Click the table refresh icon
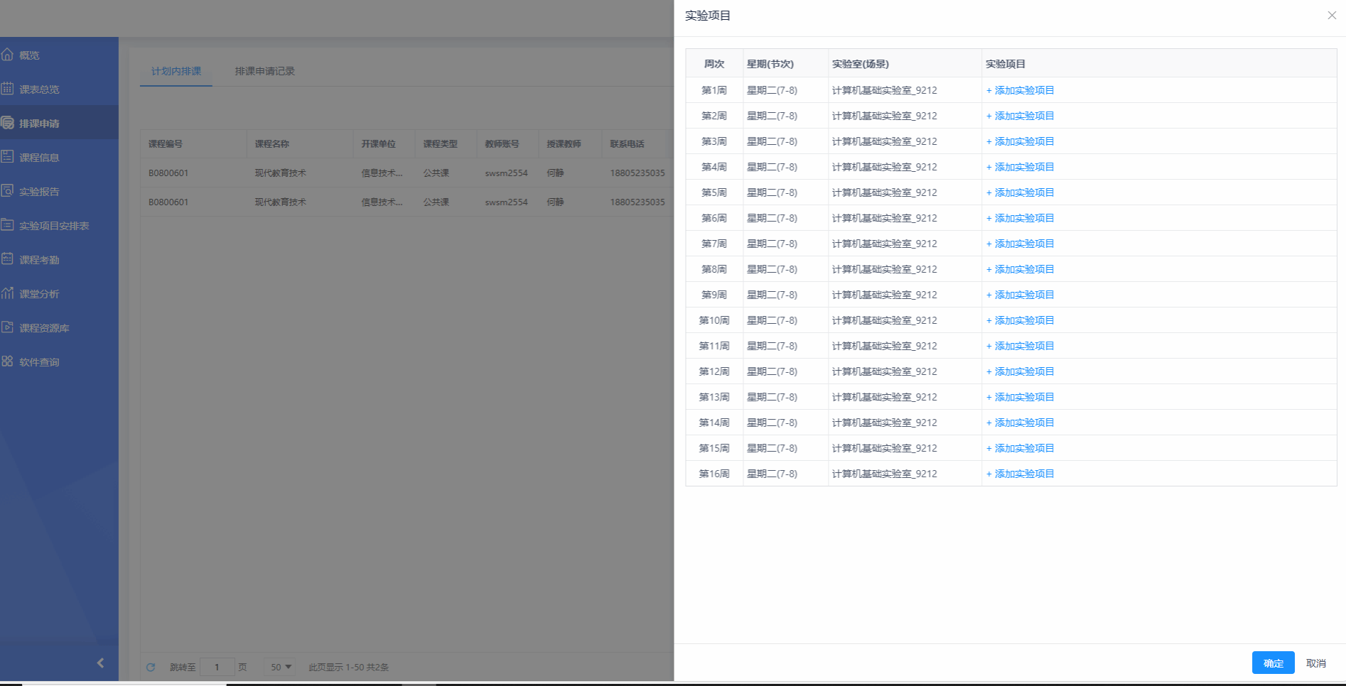1346x686 pixels. coord(151,667)
